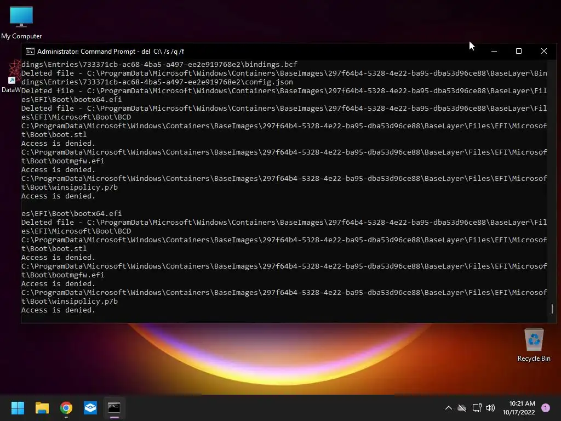Open the Windows Start menu
The height and width of the screenshot is (421, 561).
pos(18,408)
